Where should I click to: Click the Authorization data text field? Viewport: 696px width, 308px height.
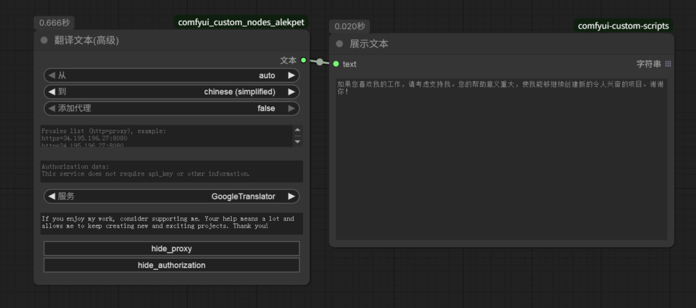point(171,171)
